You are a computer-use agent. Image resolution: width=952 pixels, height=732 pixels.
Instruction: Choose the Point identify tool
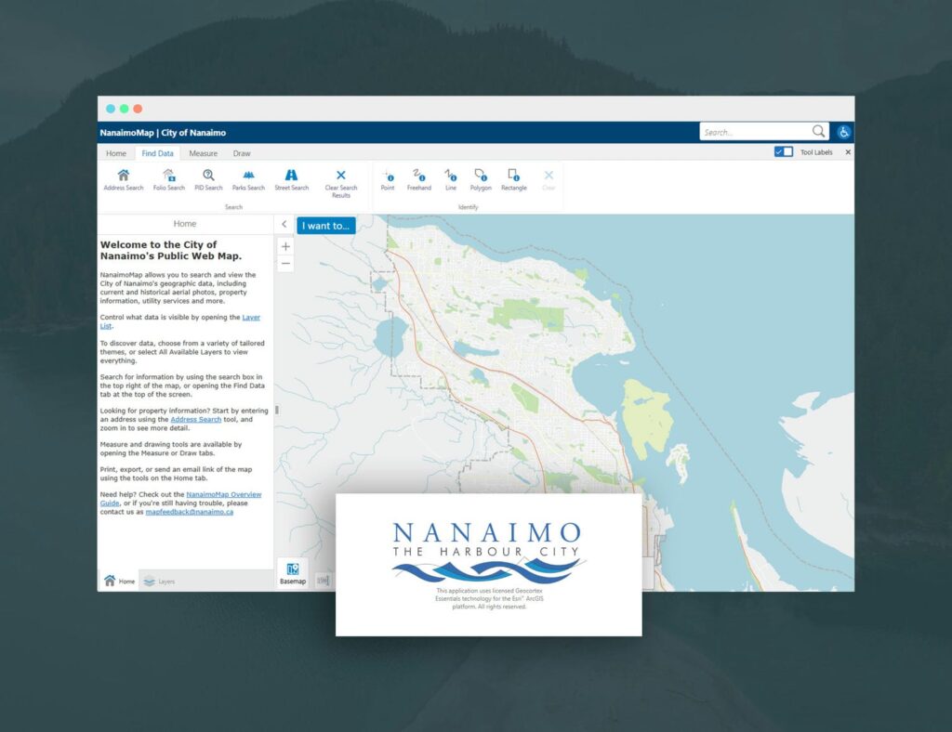click(388, 179)
